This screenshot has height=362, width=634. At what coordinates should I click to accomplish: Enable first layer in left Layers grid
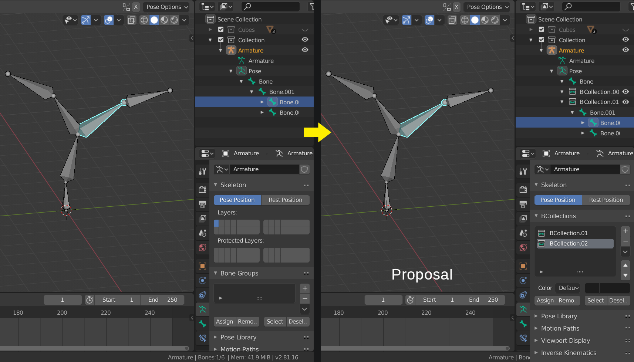click(216, 223)
